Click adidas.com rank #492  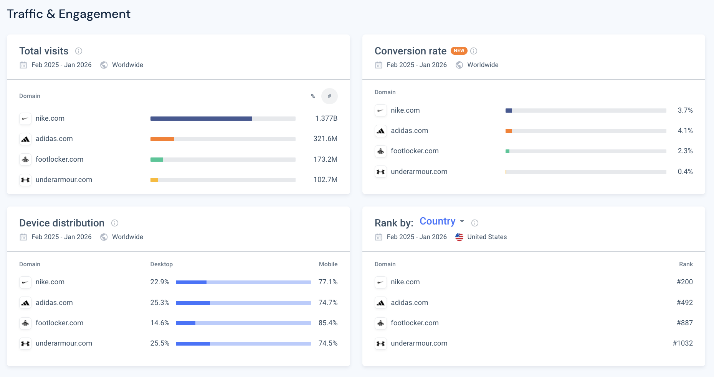tap(685, 303)
